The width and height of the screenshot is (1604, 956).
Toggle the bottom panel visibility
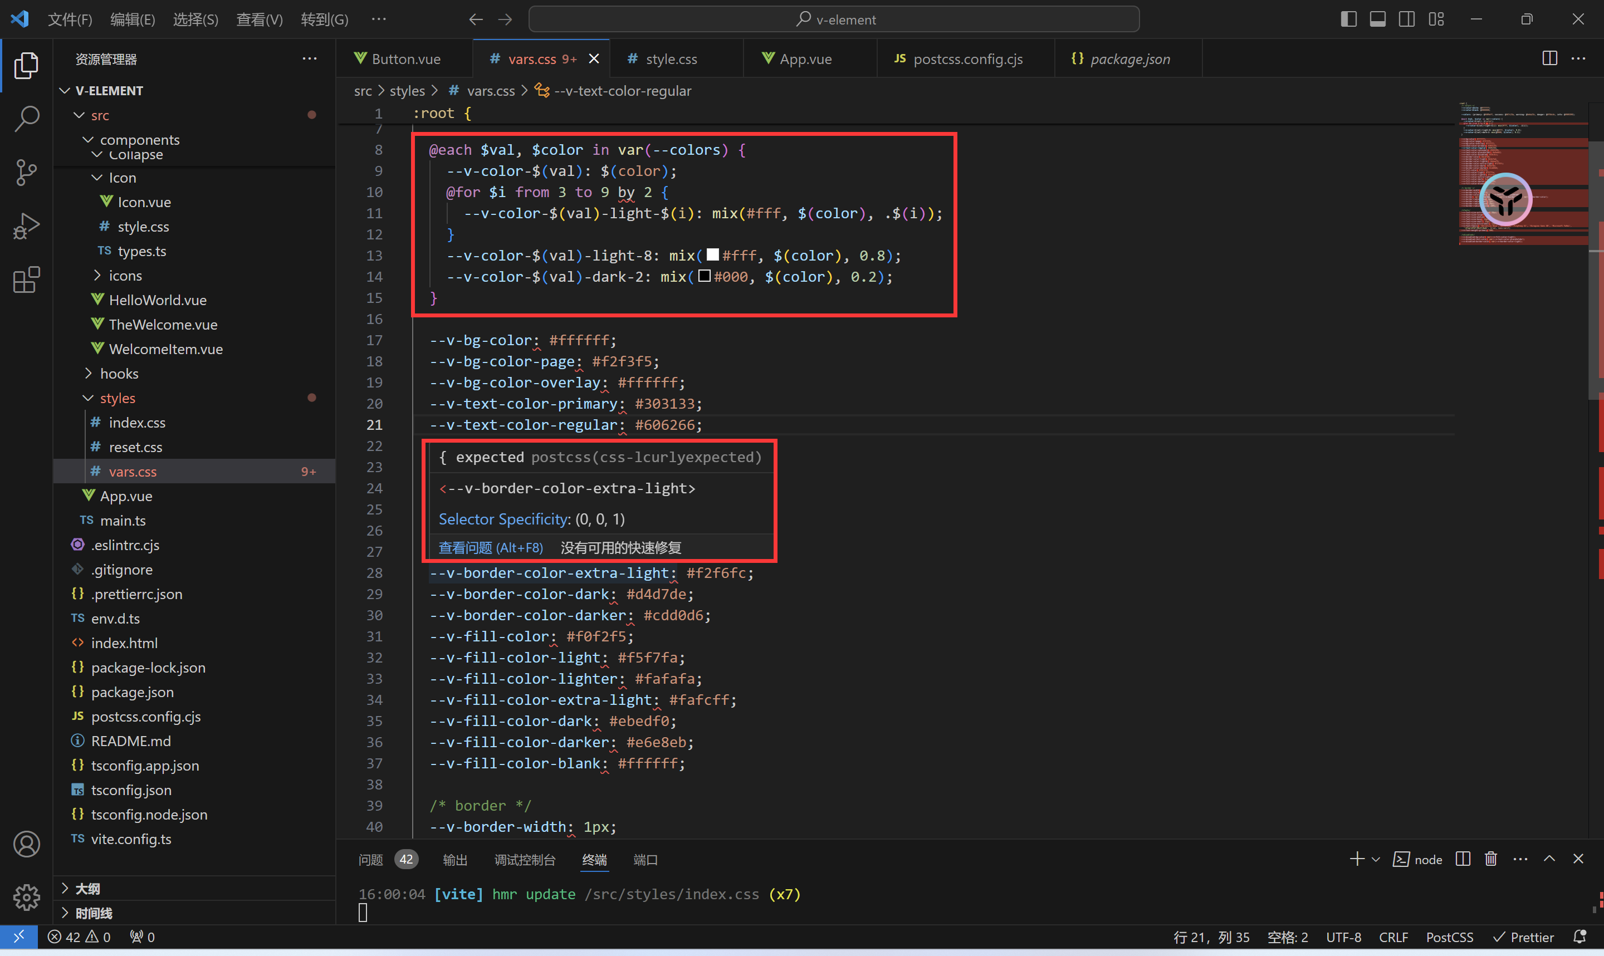tap(1377, 19)
